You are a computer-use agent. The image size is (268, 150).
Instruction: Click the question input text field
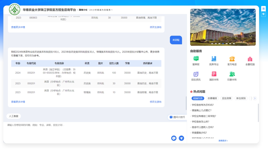[x=88, y=129]
